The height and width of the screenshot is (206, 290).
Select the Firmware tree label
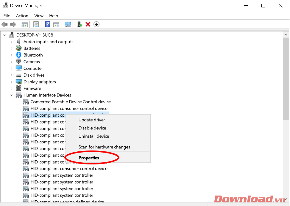(x=32, y=88)
